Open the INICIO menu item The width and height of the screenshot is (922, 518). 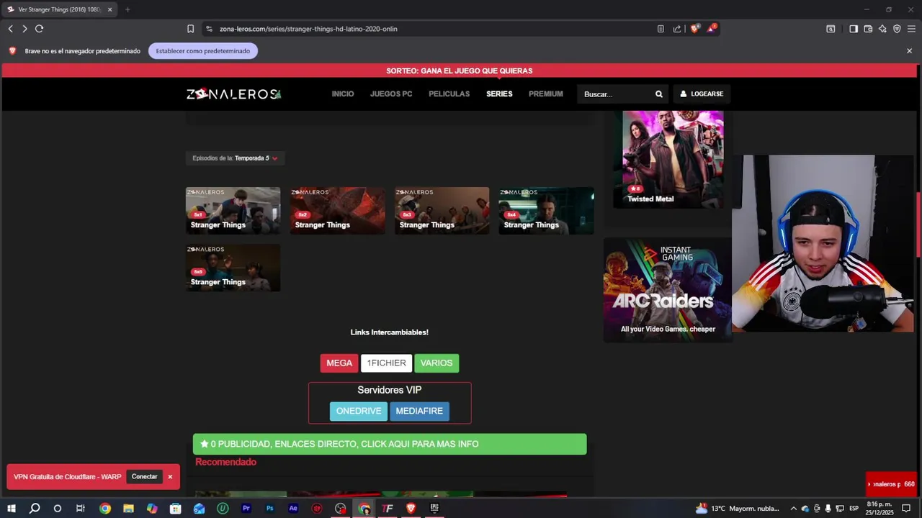pyautogui.click(x=343, y=94)
